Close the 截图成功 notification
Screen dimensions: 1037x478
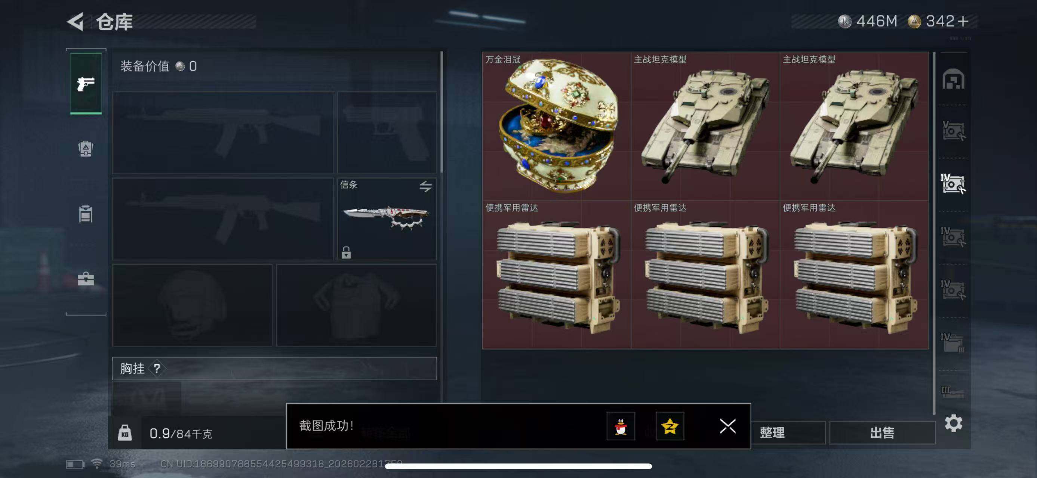click(x=727, y=426)
